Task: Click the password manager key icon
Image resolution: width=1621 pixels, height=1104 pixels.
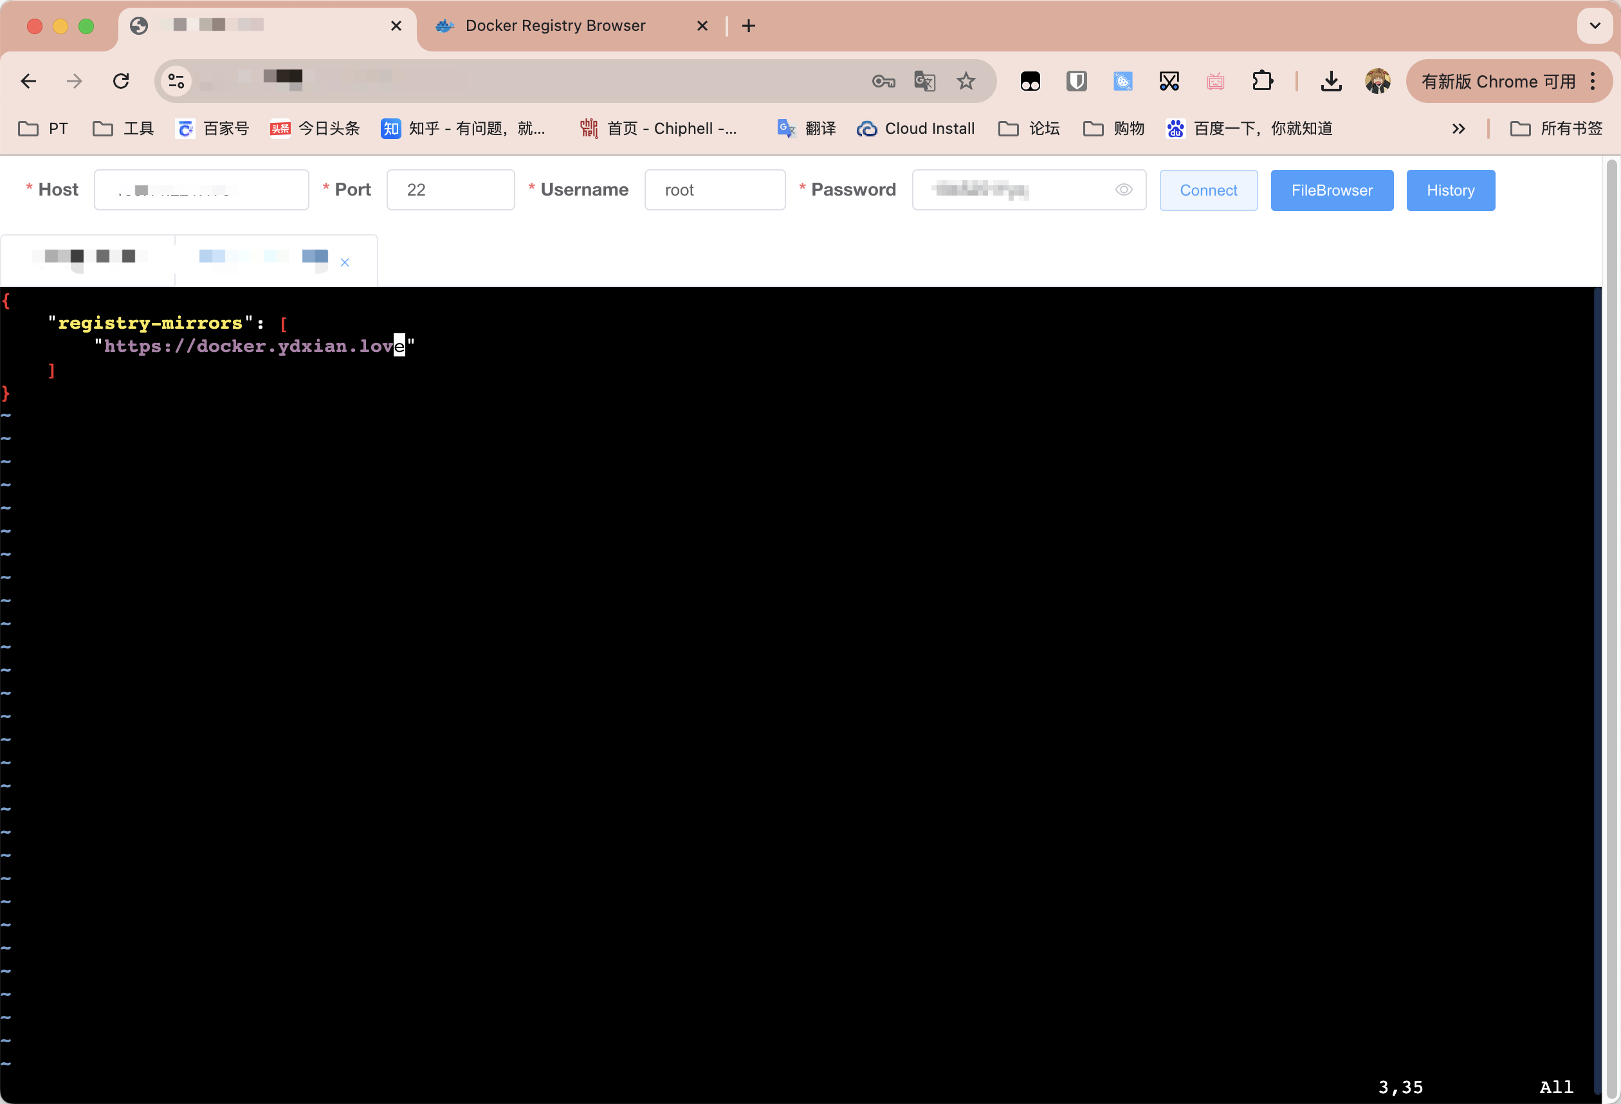Action: point(883,82)
